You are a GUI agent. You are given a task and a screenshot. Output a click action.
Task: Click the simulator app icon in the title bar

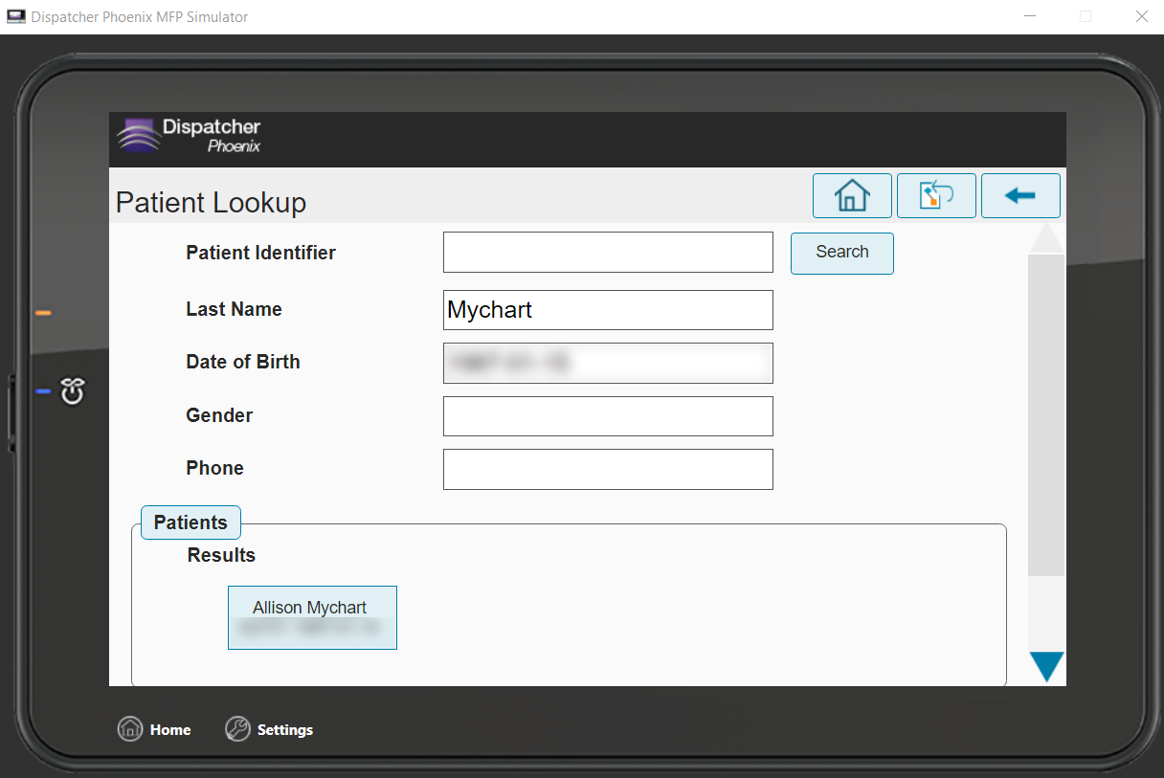pos(16,16)
